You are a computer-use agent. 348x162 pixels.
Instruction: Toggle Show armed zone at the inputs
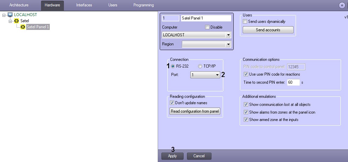click(x=246, y=120)
